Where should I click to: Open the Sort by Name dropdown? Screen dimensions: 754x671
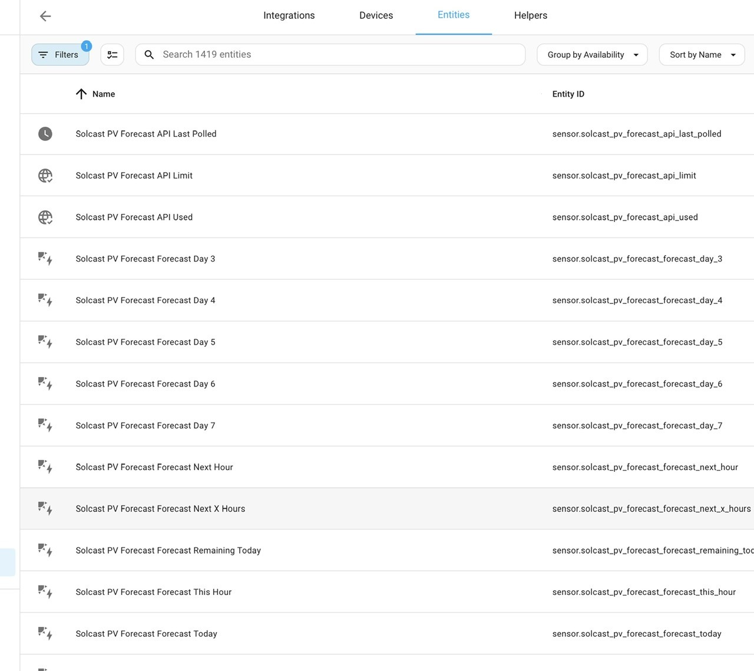point(702,55)
